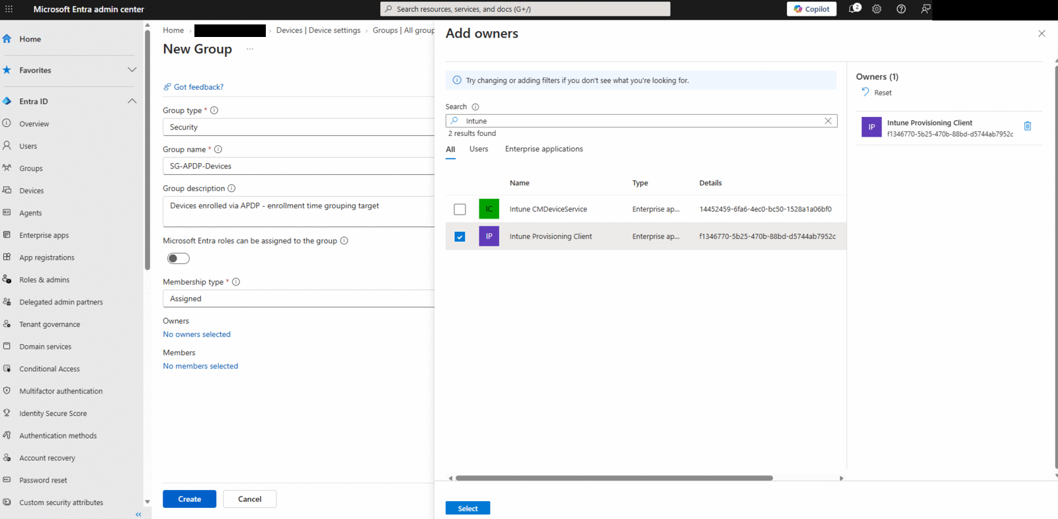Collapse the left navigation sidebar
Screen dimensions: 1058x519
[x=139, y=514]
